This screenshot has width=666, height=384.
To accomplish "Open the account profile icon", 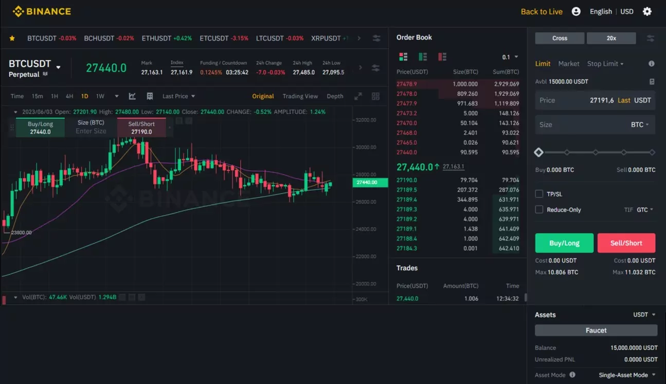I will [576, 11].
